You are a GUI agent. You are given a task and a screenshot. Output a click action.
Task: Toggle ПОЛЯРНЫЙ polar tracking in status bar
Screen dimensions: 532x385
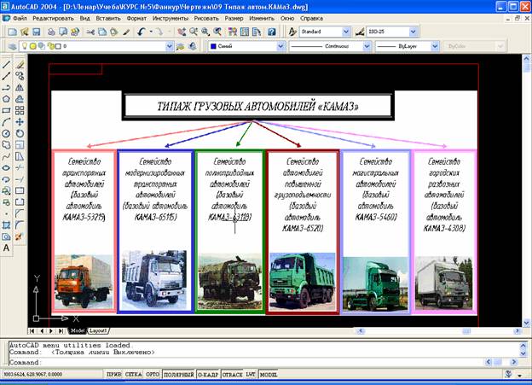tap(179, 375)
